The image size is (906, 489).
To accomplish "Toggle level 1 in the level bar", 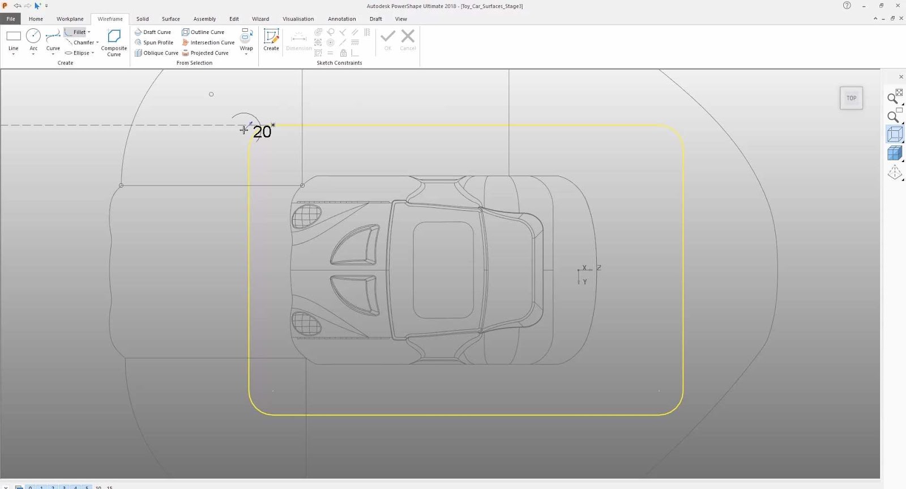I will click(x=41, y=487).
